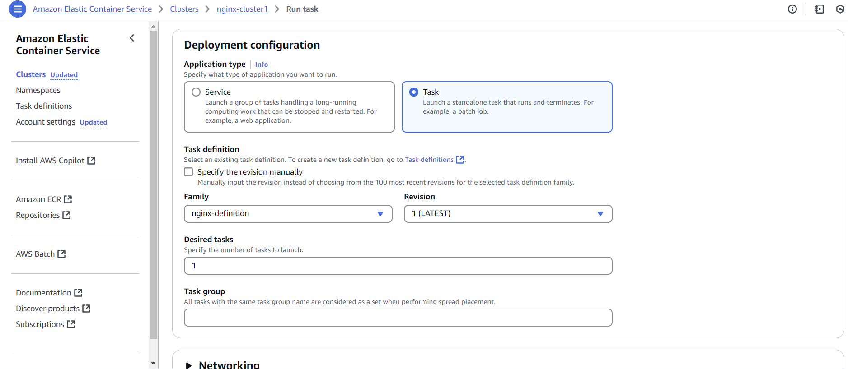Click the nginx-cluster1 breadcrumb link

point(242,9)
